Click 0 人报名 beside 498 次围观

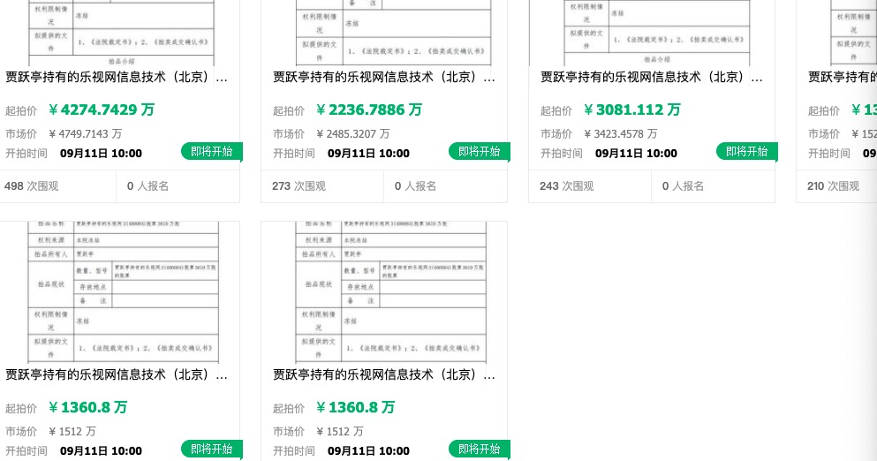147,186
